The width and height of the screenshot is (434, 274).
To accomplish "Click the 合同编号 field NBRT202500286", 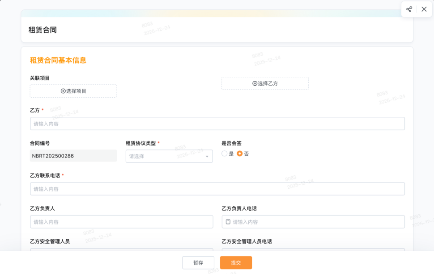I will click(73, 156).
